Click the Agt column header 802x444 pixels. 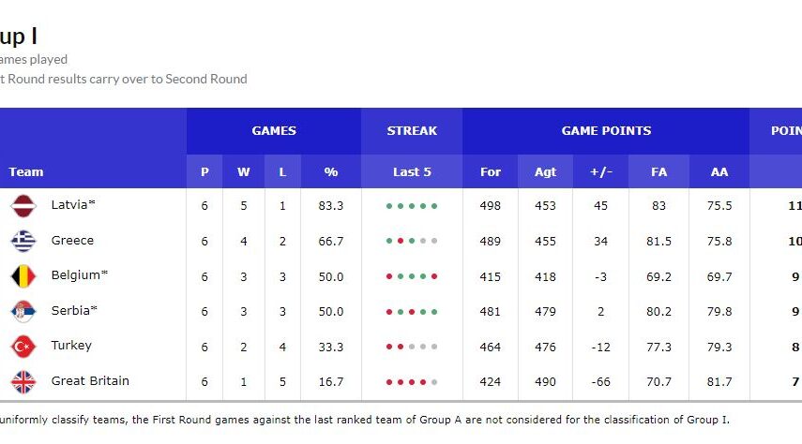[x=545, y=172]
